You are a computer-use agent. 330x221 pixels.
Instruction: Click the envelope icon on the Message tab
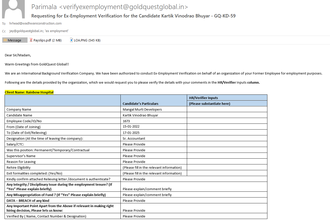click(5, 40)
